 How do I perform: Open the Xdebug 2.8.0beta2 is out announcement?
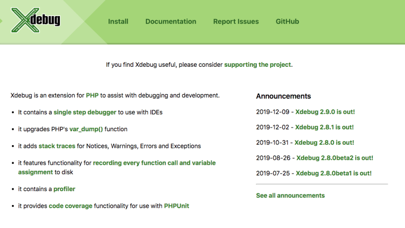point(335,158)
